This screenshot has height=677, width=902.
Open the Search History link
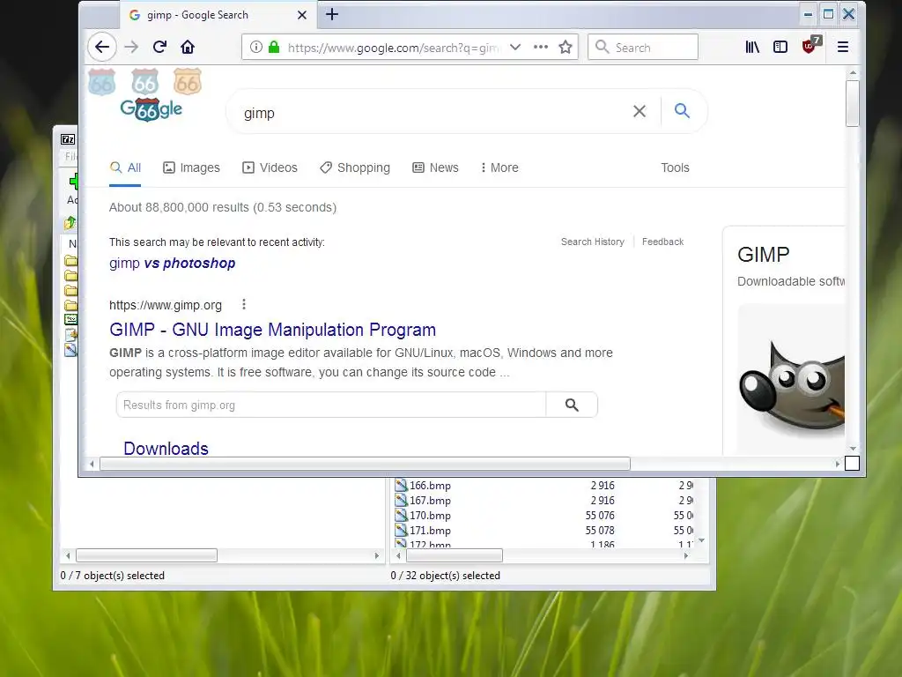pos(593,242)
